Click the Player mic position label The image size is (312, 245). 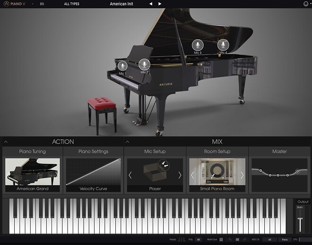coord(155,189)
